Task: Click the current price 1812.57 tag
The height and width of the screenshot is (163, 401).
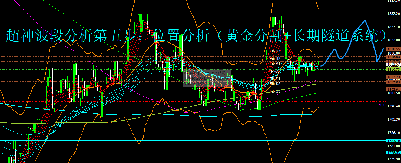Action: (393, 65)
